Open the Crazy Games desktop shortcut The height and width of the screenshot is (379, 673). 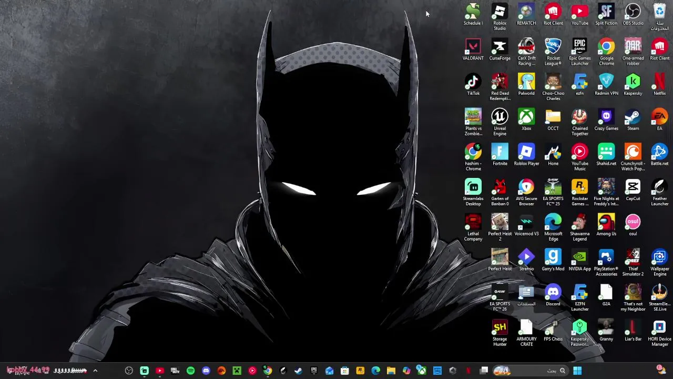click(606, 120)
